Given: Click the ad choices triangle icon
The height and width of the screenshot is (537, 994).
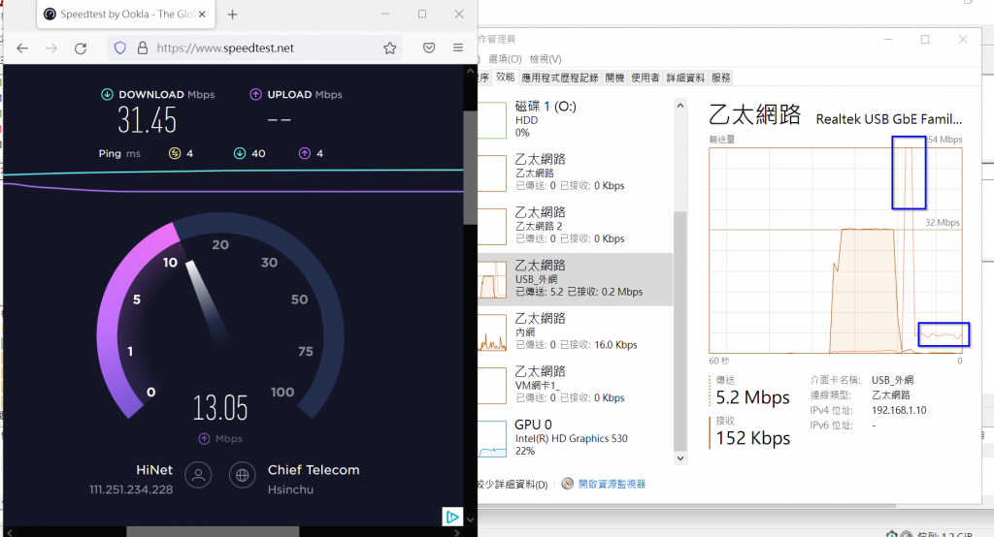Looking at the screenshot, I should (452, 517).
